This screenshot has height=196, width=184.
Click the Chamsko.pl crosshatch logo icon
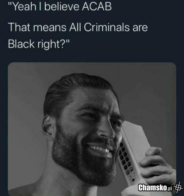178,187
